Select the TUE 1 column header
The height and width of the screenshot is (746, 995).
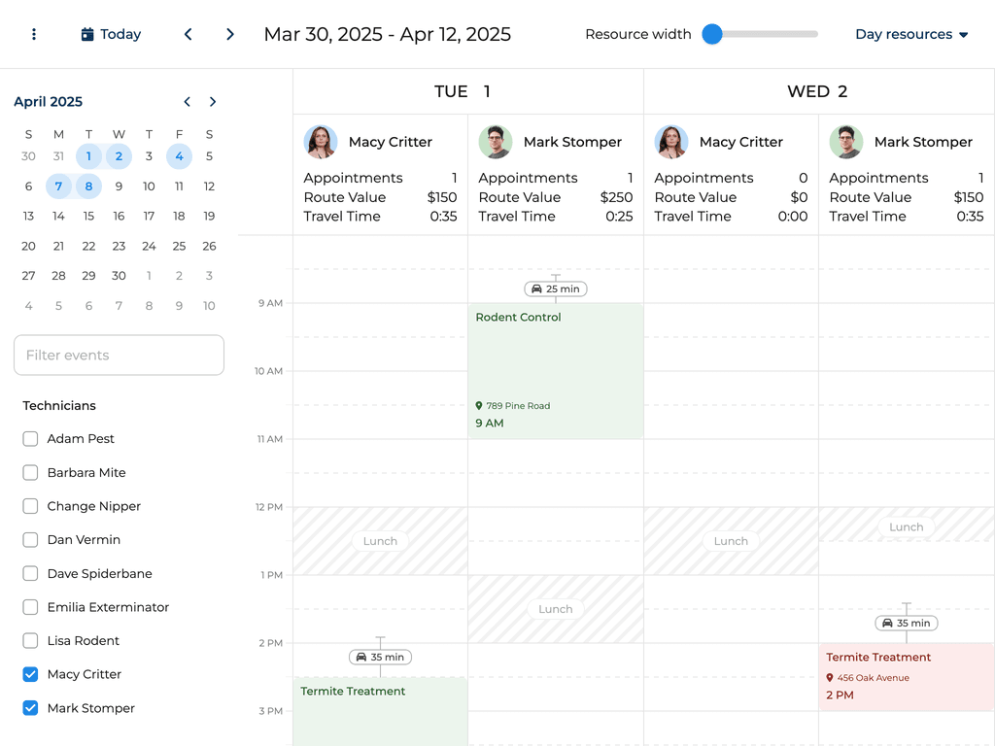[463, 91]
